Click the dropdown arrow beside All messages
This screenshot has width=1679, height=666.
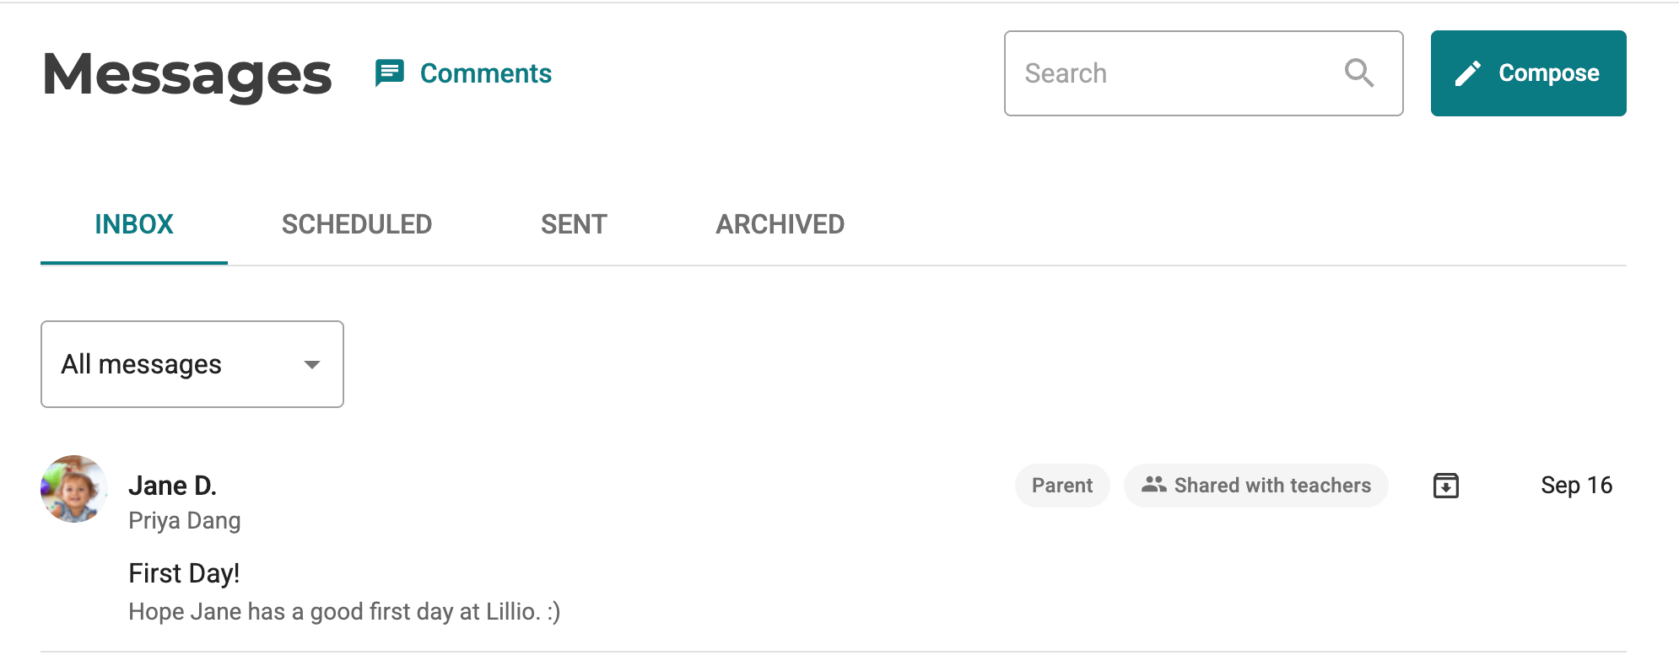(312, 365)
